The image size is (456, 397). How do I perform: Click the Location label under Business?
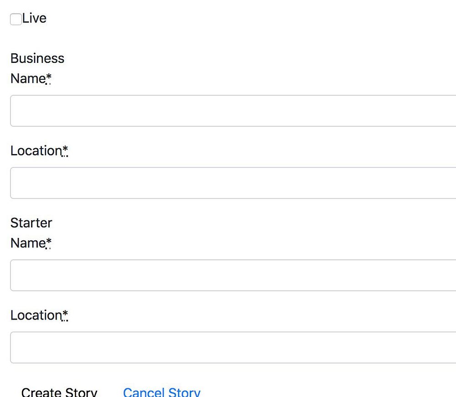point(36,150)
